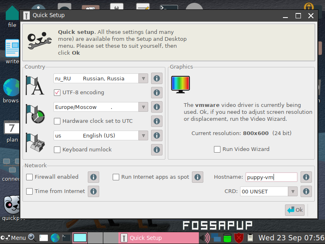Click the volume speaker tray icon
This screenshot has width=325, height=244.
[x=205, y=238]
